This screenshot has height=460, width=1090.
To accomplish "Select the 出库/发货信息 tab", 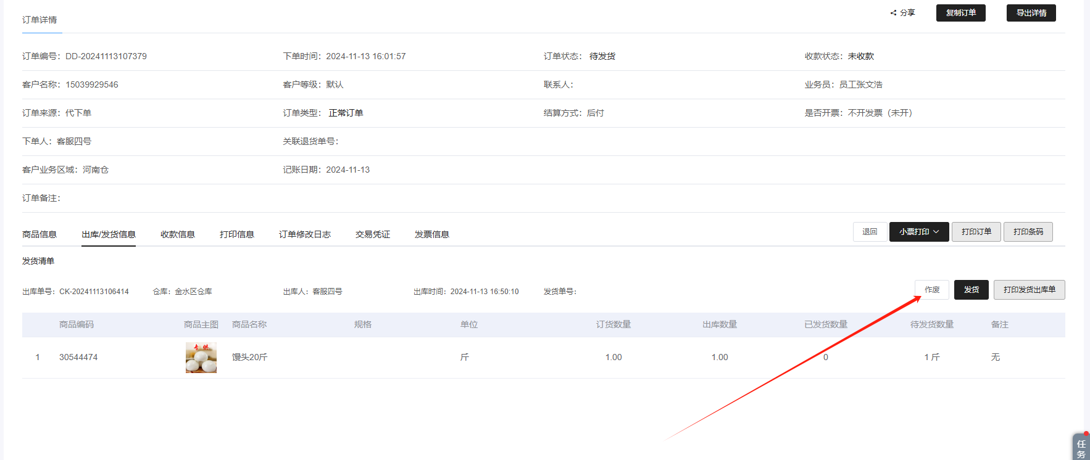I will point(109,234).
